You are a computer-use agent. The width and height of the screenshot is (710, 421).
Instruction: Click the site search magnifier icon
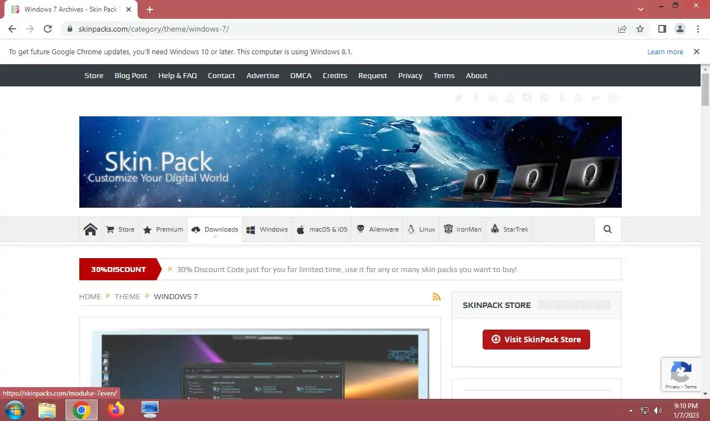(x=608, y=229)
